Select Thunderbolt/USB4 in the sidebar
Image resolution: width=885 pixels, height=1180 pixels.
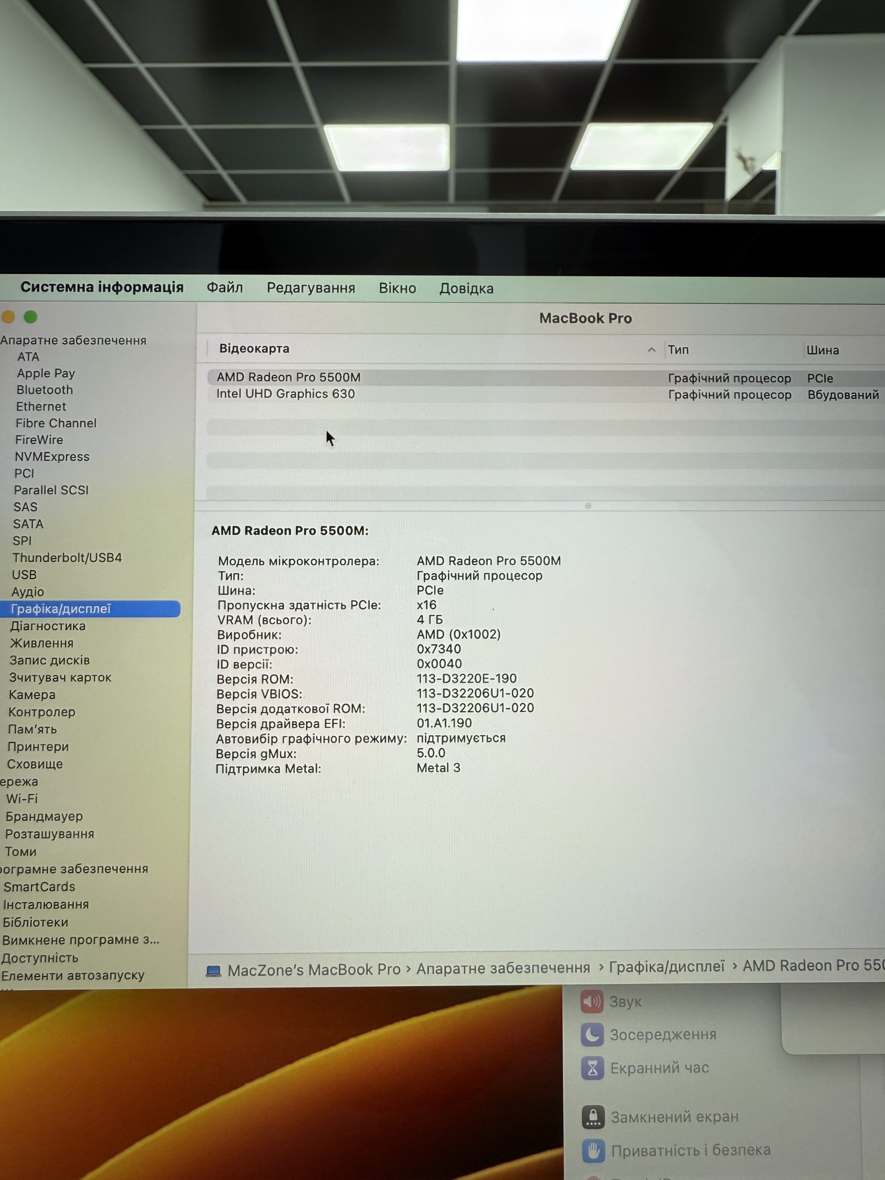point(67,557)
